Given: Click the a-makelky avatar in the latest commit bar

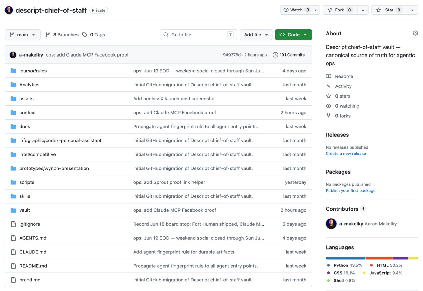Looking at the screenshot, I should click(x=13, y=55).
